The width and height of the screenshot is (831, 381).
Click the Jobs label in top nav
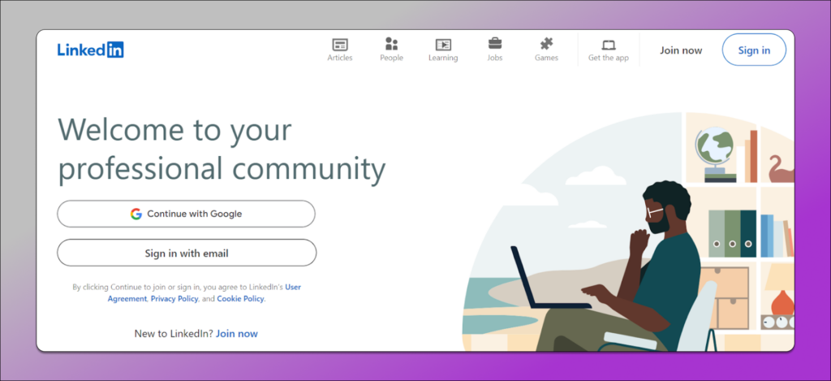495,58
